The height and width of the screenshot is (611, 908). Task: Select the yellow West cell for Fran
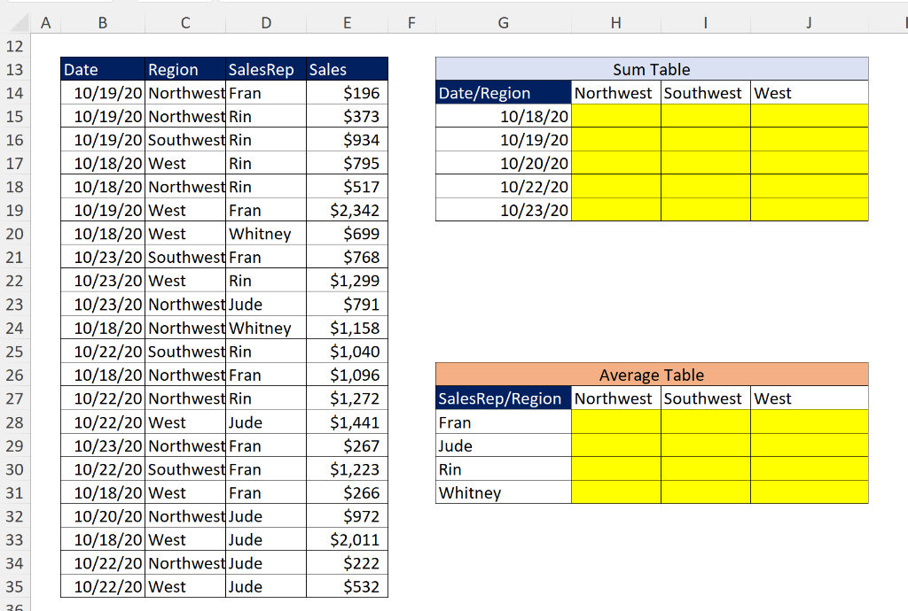click(x=809, y=422)
